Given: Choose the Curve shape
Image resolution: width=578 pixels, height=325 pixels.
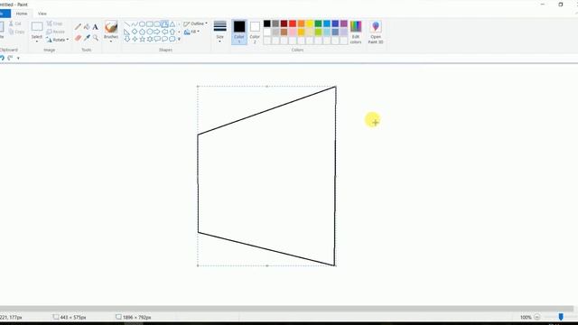Looking at the screenshot, I should click(x=135, y=24).
